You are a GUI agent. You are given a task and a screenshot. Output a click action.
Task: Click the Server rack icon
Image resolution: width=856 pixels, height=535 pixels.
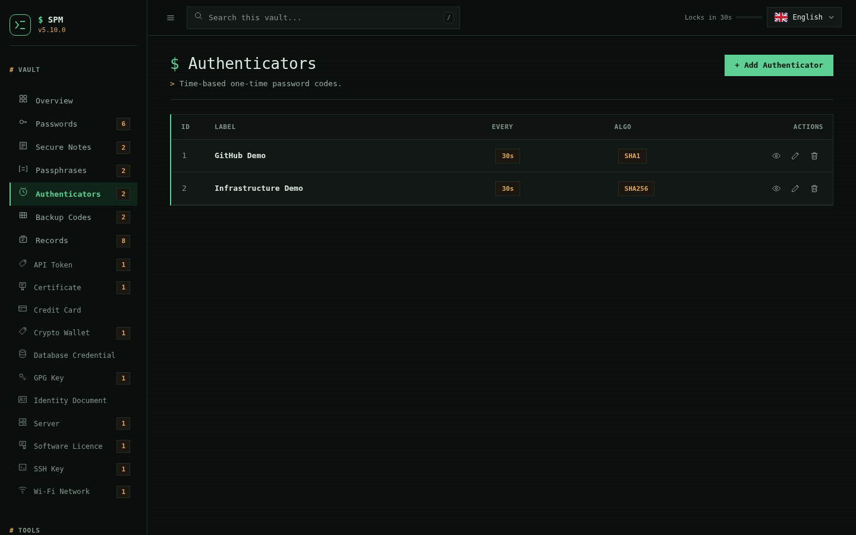tap(23, 422)
